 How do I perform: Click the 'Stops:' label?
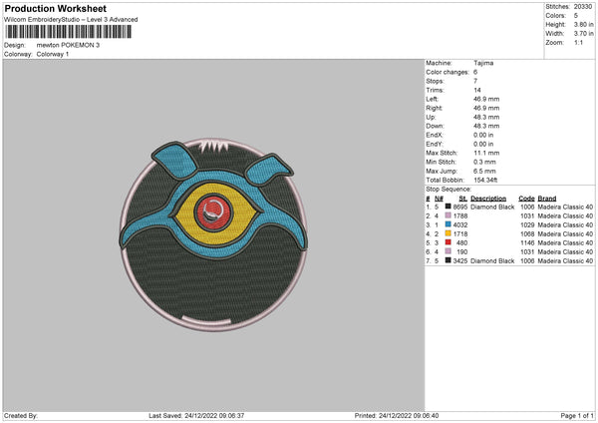435,81
